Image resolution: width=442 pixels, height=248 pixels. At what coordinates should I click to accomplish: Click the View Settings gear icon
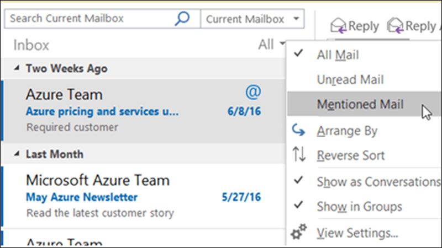pos(298,233)
